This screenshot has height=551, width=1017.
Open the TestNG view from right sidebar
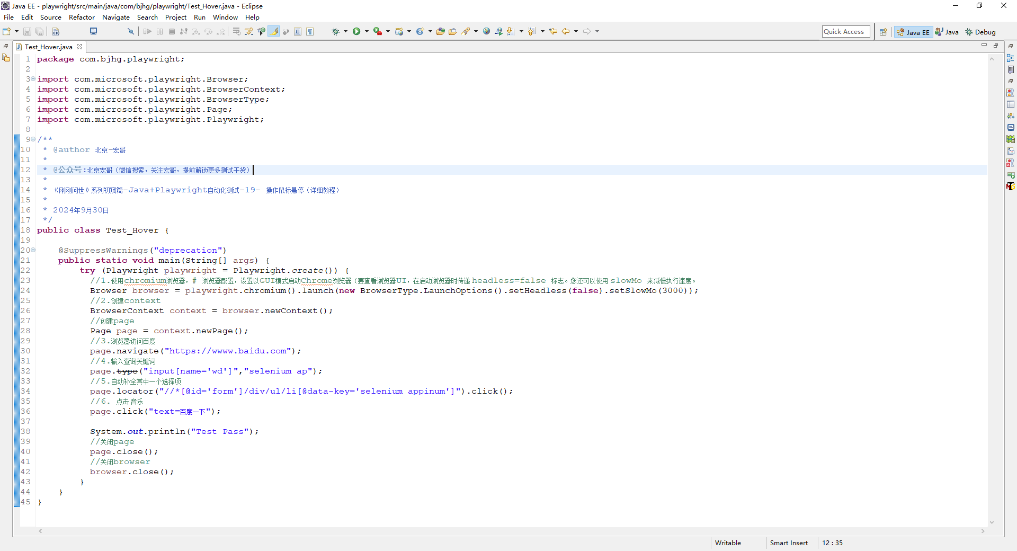pyautogui.click(x=1011, y=186)
